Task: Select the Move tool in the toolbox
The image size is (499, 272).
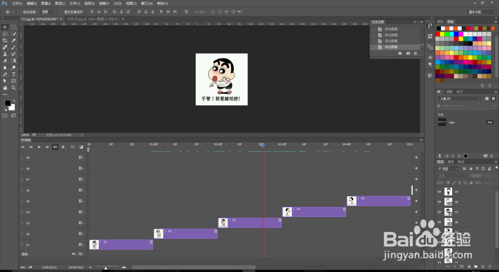Action: (5, 27)
